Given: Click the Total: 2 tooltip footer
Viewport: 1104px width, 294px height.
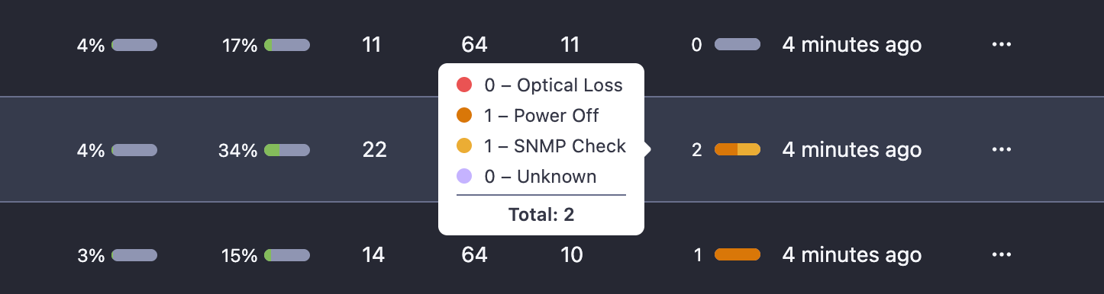Looking at the screenshot, I should pos(541,215).
